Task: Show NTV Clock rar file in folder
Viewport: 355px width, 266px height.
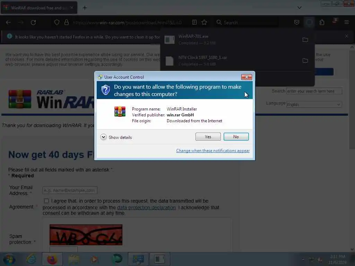Action: 305,61
